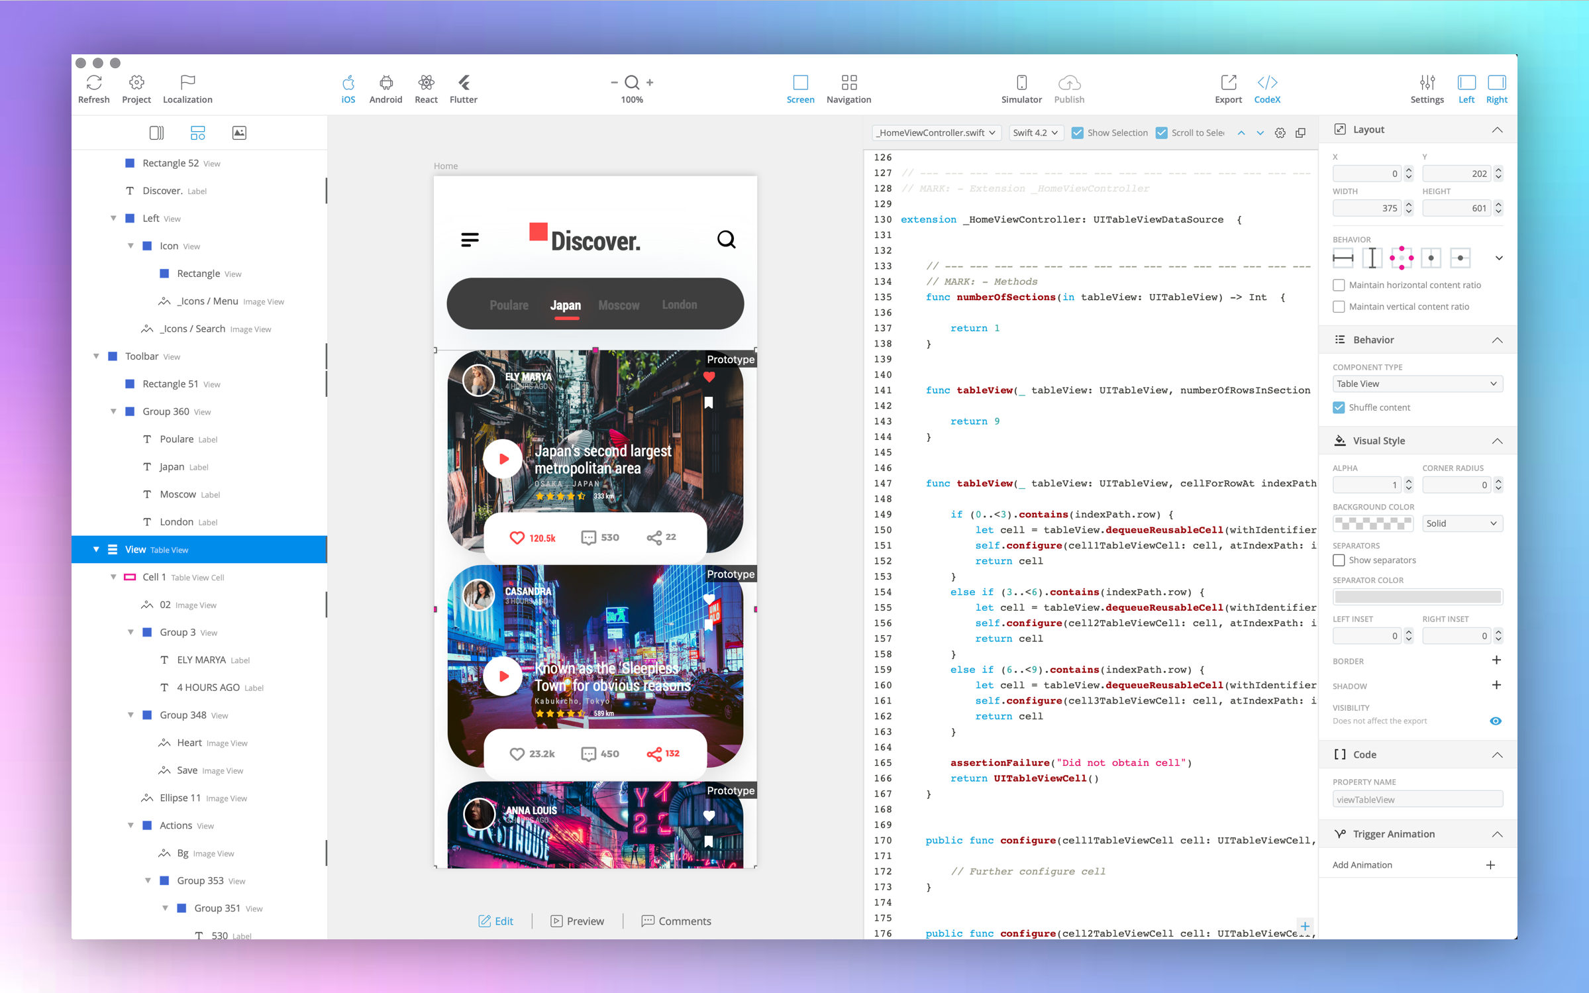Screen dimensions: 1589x993
Task: Toggle the visibility eye icon
Action: [x=1495, y=721]
